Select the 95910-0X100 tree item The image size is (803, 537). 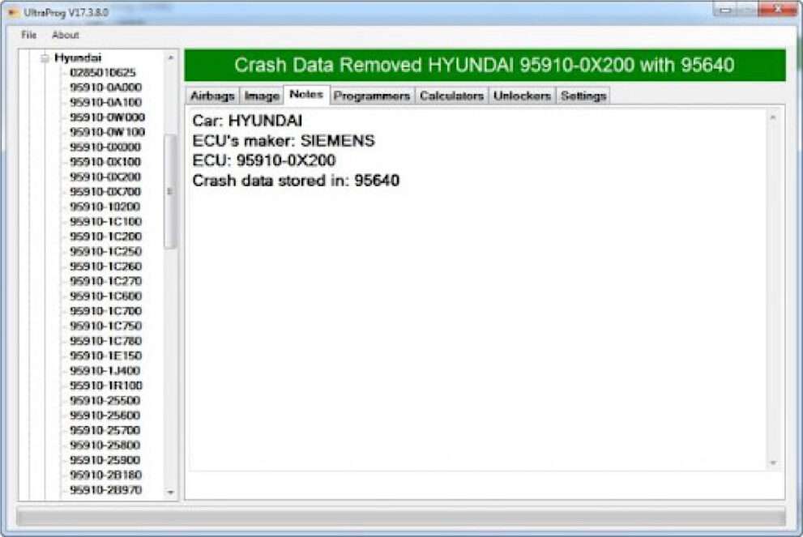click(x=105, y=162)
